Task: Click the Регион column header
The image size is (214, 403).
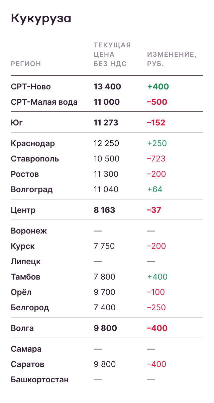Action: click(x=26, y=64)
